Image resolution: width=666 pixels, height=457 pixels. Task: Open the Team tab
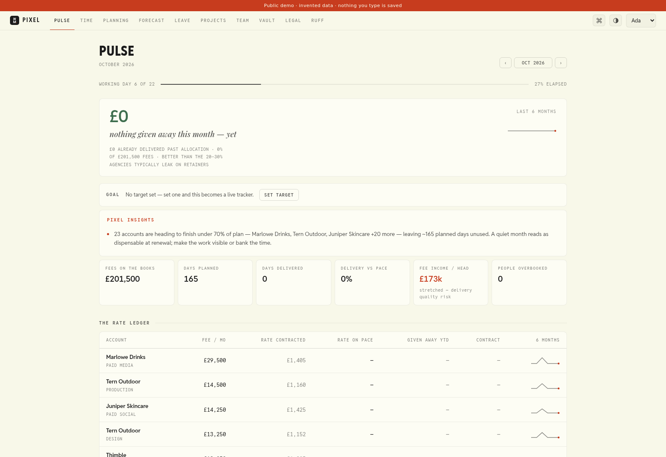click(x=243, y=20)
